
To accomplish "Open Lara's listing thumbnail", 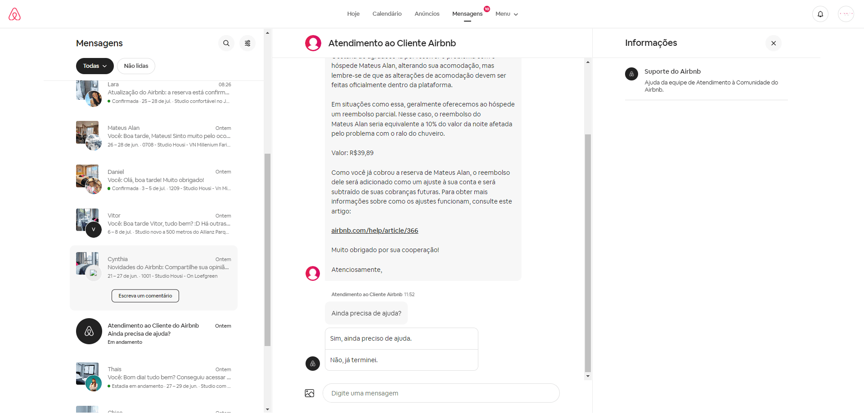I will 87,90.
